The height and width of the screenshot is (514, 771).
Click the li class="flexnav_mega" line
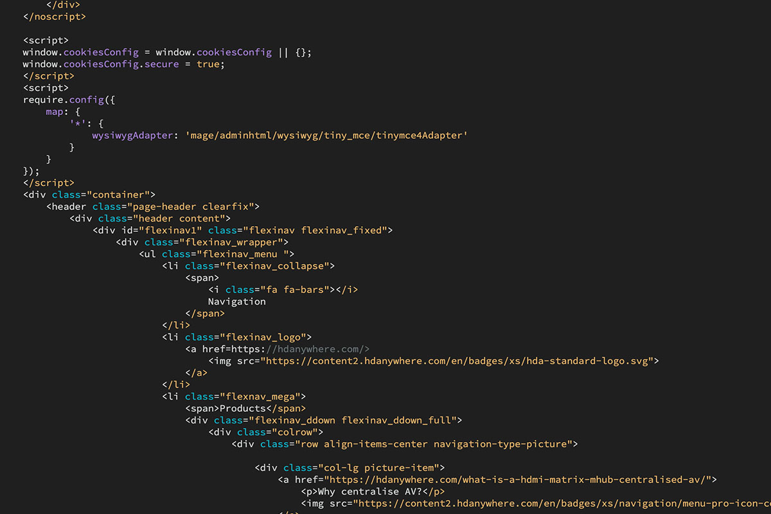[x=234, y=396]
